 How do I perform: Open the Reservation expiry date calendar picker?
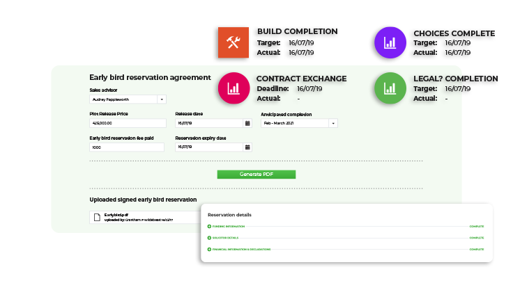[247, 147]
